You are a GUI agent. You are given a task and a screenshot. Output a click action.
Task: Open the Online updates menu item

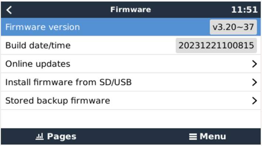(131, 64)
